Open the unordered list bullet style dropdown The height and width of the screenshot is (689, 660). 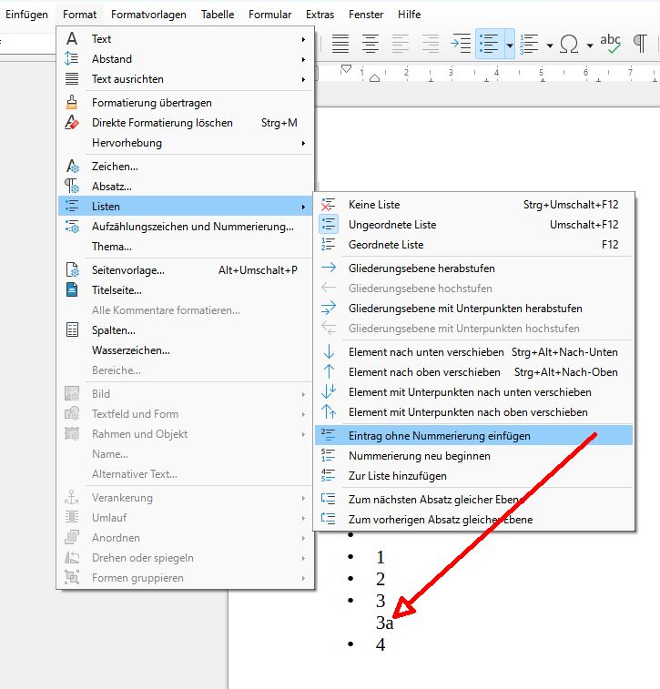pos(510,43)
